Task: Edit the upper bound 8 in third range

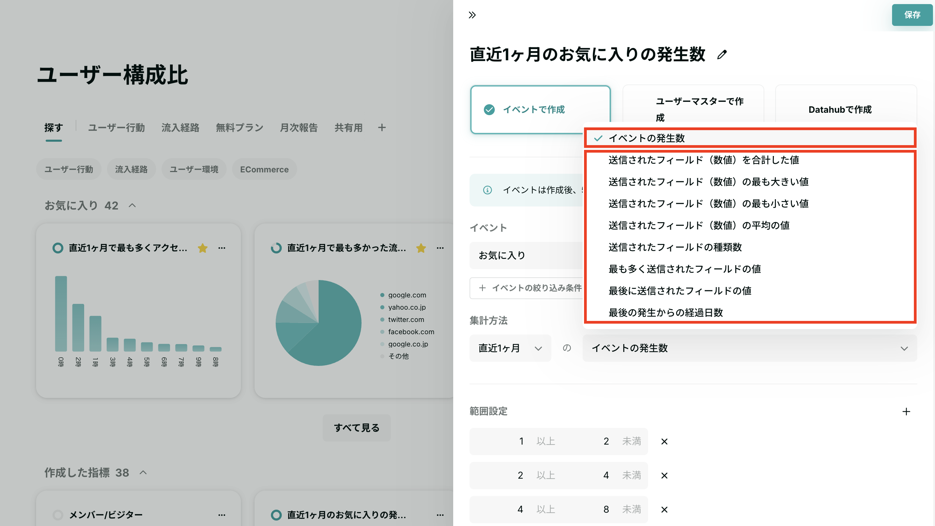Action: point(606,510)
